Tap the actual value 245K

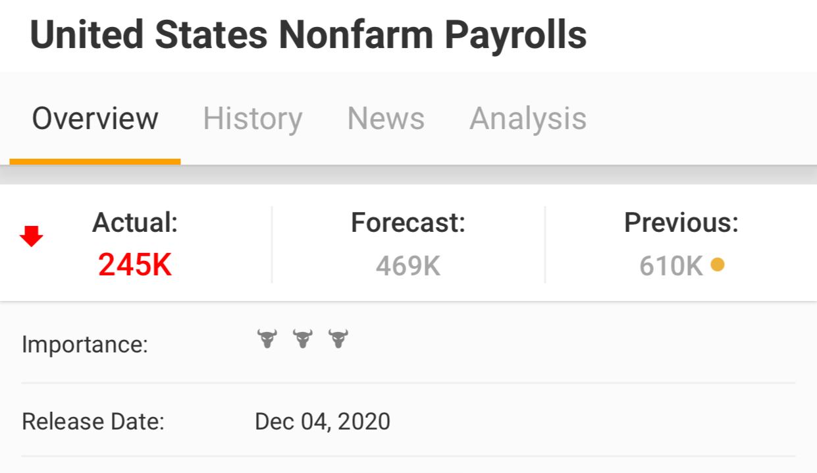tap(135, 265)
